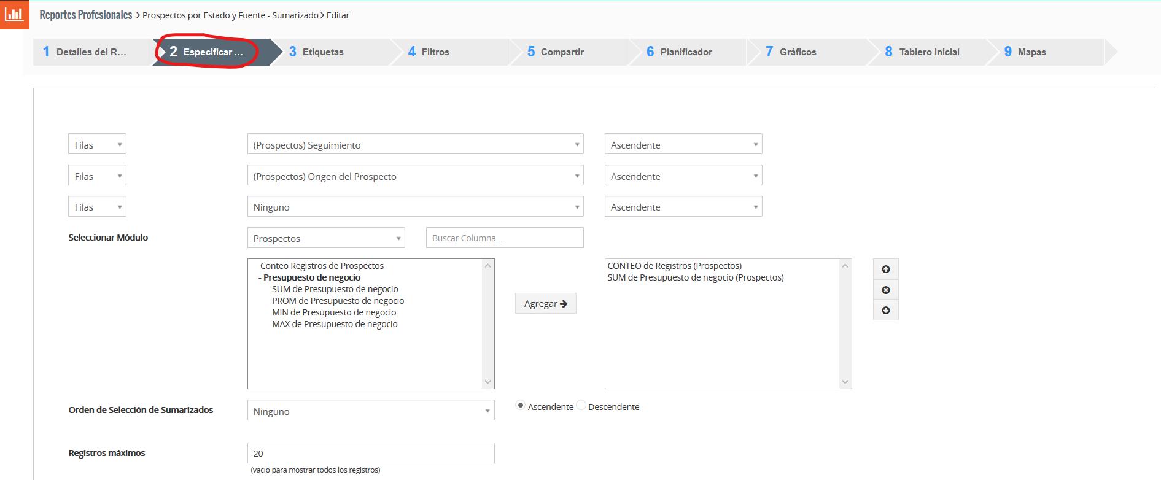
Task: Click the Reportes Profesionales breadcrumb link
Action: 86,15
